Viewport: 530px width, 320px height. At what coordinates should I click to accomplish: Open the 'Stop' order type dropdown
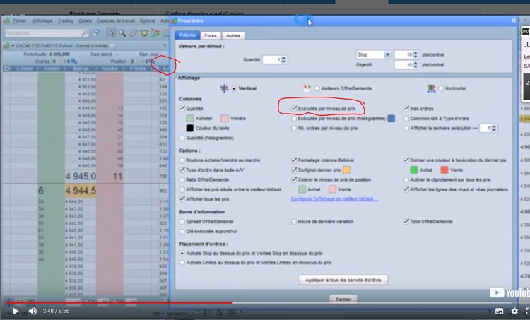387,54
